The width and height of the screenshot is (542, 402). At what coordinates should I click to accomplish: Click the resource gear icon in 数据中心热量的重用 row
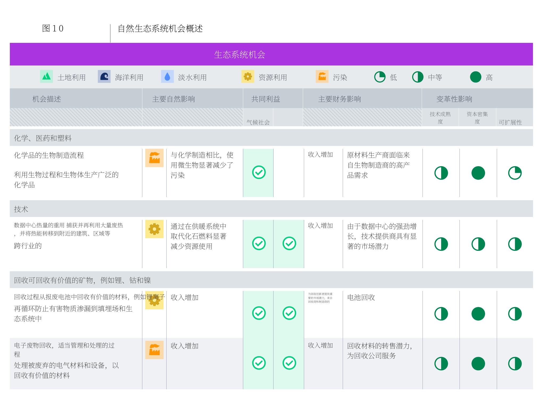154,229
